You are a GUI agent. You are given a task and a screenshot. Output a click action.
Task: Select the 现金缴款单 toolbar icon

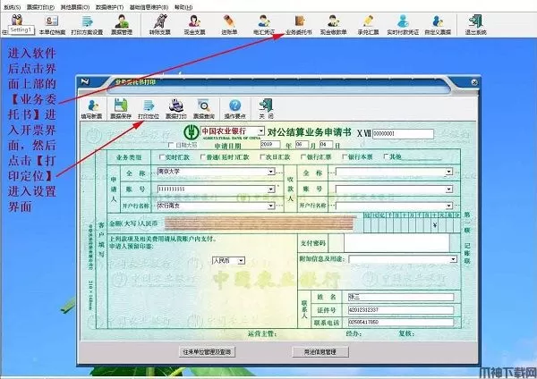pos(333,25)
